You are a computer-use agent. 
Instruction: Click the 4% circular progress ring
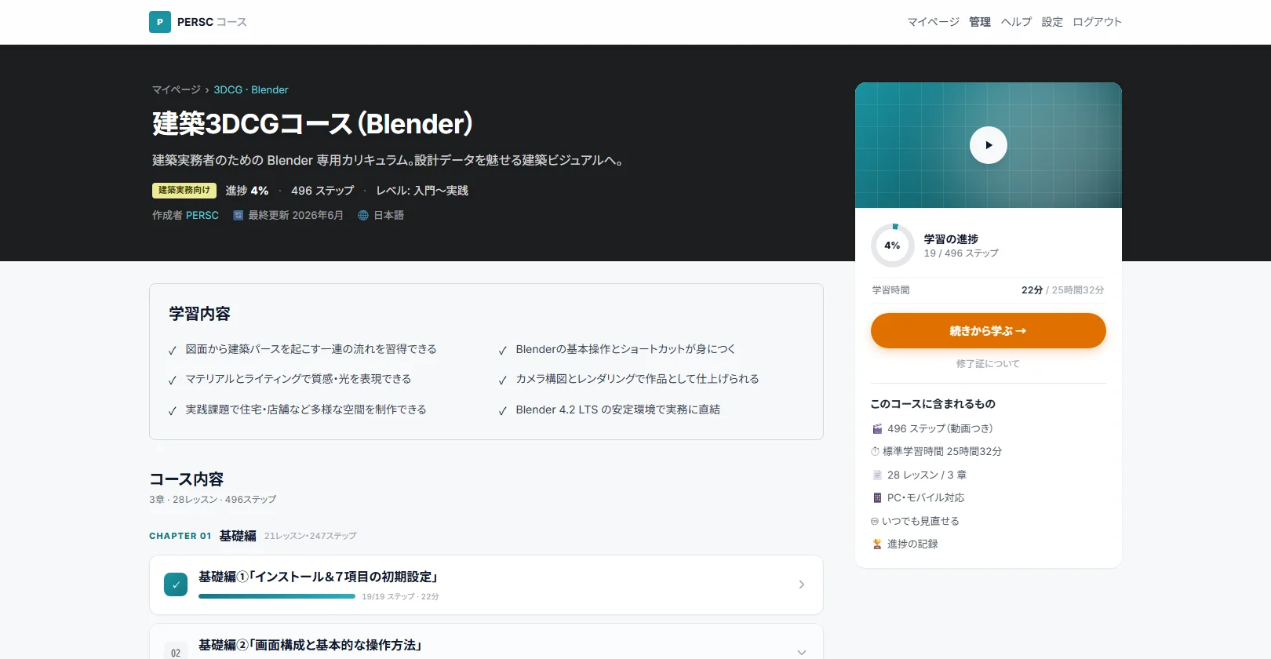click(893, 246)
